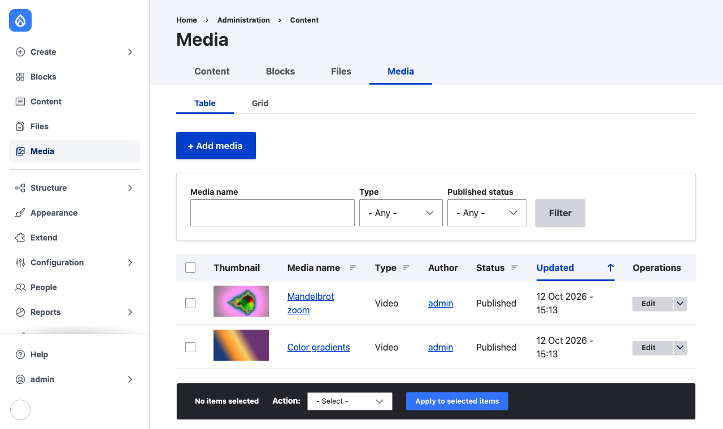The image size is (723, 429).
Task: Click the Drupal drop logo
Action: pos(20,20)
